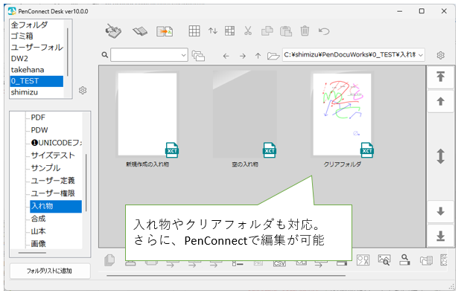Select PDF folder in tree
This screenshot has height=296, width=461.
[38, 118]
